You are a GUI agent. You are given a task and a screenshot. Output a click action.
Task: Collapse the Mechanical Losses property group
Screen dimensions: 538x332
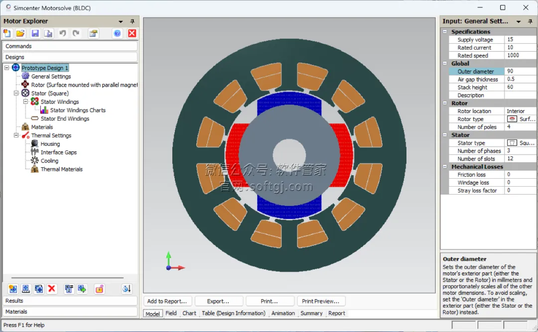click(x=445, y=167)
